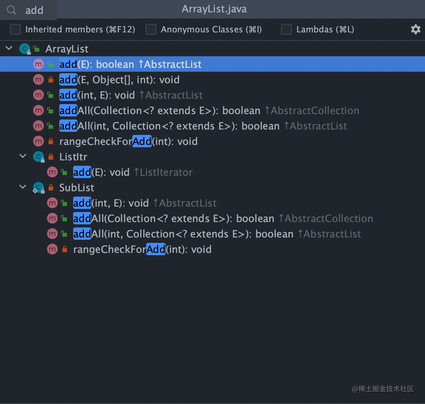Viewport: 425px width, 404px height.
Task: Click the settings gear icon
Action: (415, 29)
